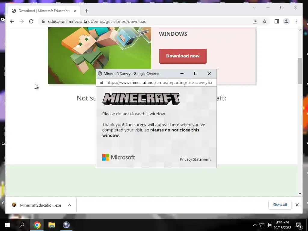Open Chrome's three-dot menu
The image size is (308, 231).
click(296, 21)
